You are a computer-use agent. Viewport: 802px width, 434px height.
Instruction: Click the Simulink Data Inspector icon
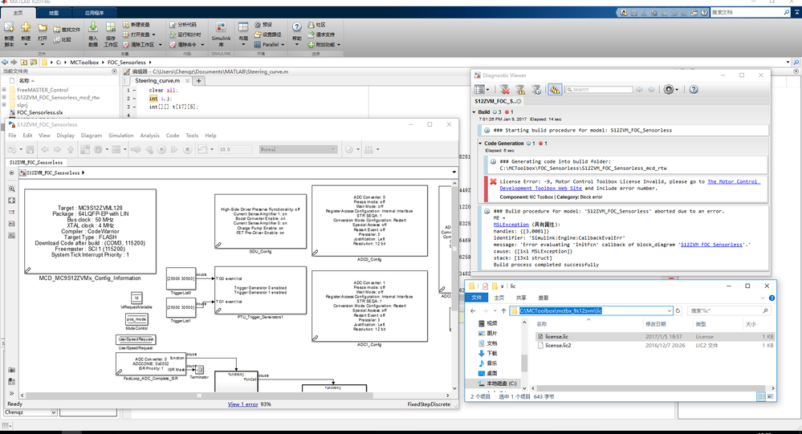[202, 149]
